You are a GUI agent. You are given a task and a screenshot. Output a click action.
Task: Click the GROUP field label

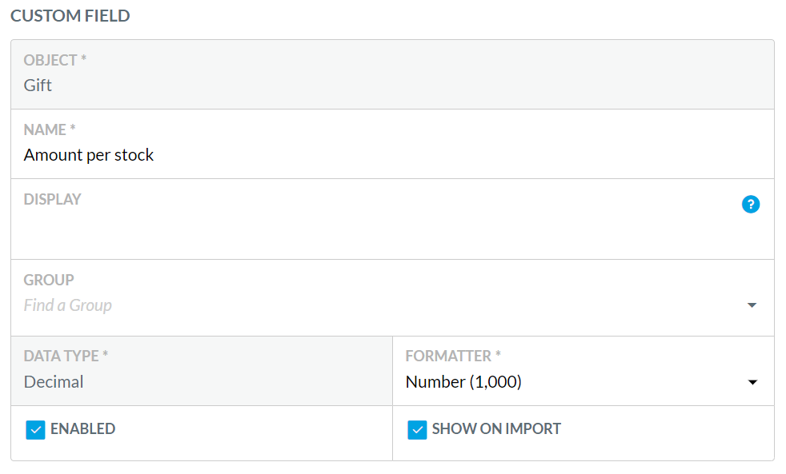point(49,280)
